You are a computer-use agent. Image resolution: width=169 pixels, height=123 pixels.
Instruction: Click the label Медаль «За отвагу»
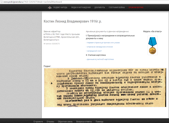point(153,31)
